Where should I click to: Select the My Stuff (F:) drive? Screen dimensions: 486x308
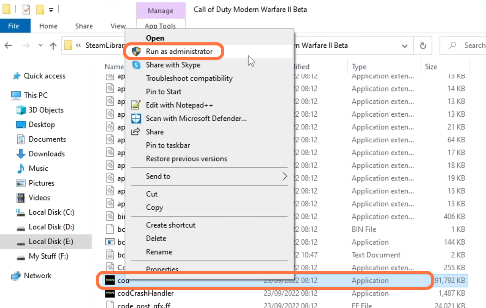[x=42, y=256]
